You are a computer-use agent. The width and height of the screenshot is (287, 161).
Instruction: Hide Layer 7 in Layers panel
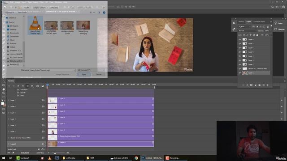[x=239, y=44]
